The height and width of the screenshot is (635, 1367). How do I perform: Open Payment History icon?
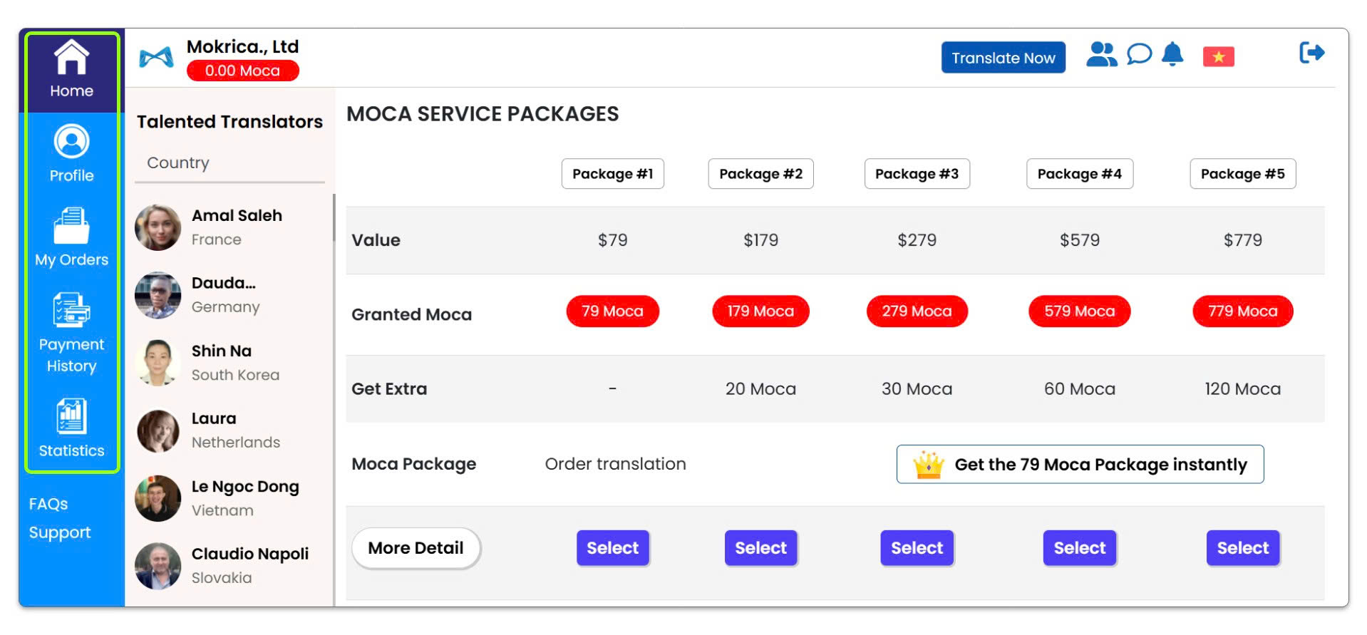71,311
